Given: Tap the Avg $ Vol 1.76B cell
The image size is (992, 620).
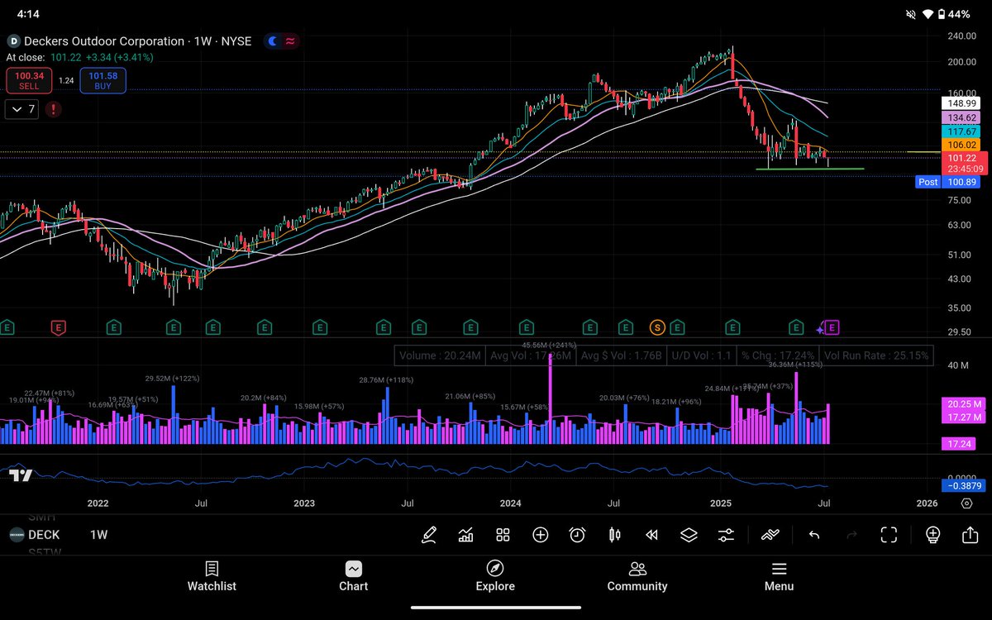Looking at the screenshot, I should 621,356.
